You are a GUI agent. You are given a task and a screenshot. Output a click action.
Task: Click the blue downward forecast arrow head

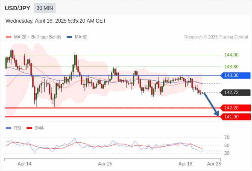(x=217, y=114)
